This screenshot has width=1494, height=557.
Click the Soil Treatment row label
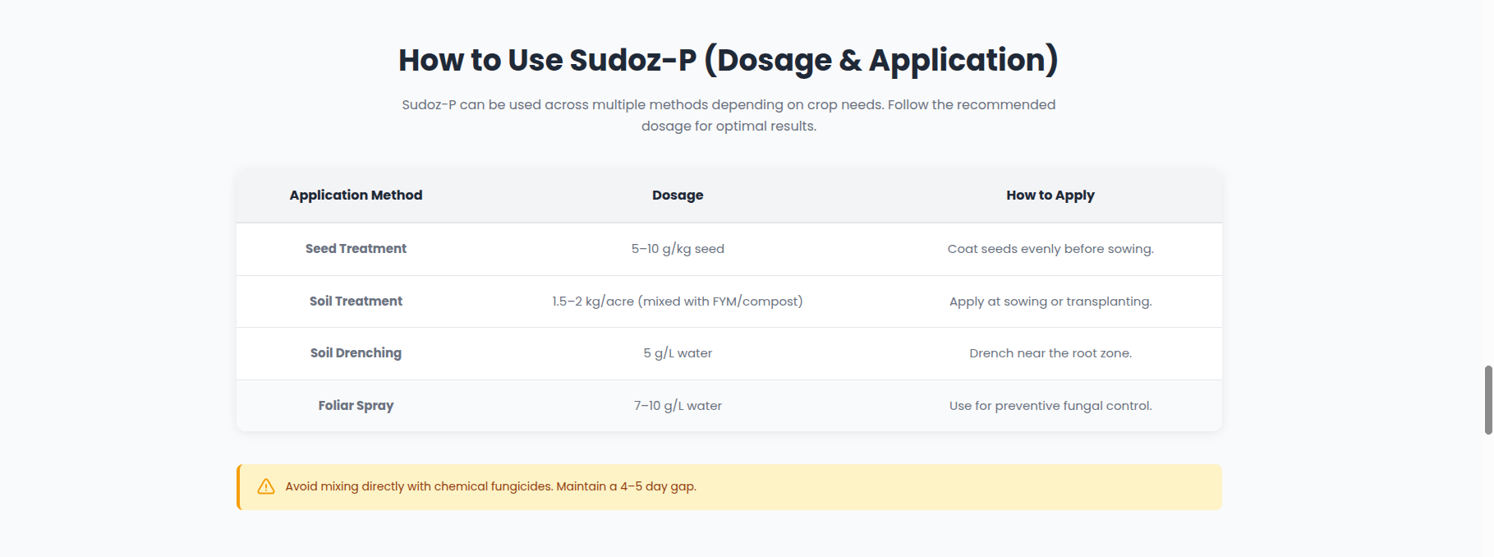[x=356, y=302]
